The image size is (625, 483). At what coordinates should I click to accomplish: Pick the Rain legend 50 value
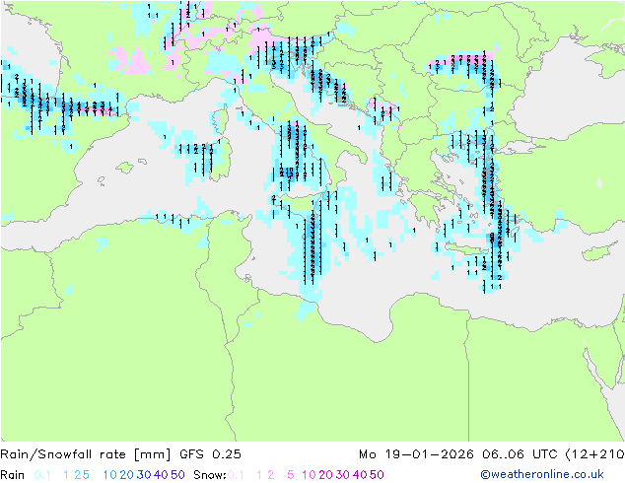pos(177,475)
